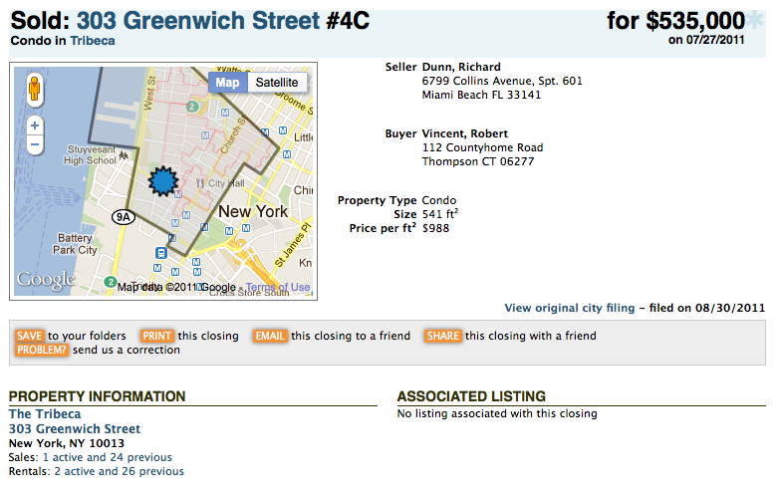Zoom out on the map
777x490 pixels.
[35, 145]
